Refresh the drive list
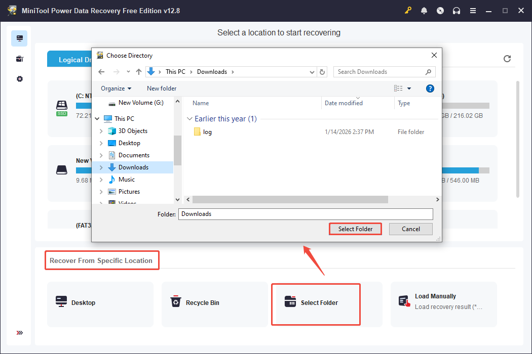532x354 pixels. [x=507, y=59]
